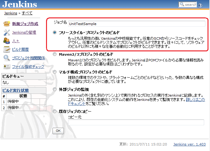This screenshot has width=210, height=151.
Task: Click the ファイル指紋チェック card icon
Action: coord(7,66)
